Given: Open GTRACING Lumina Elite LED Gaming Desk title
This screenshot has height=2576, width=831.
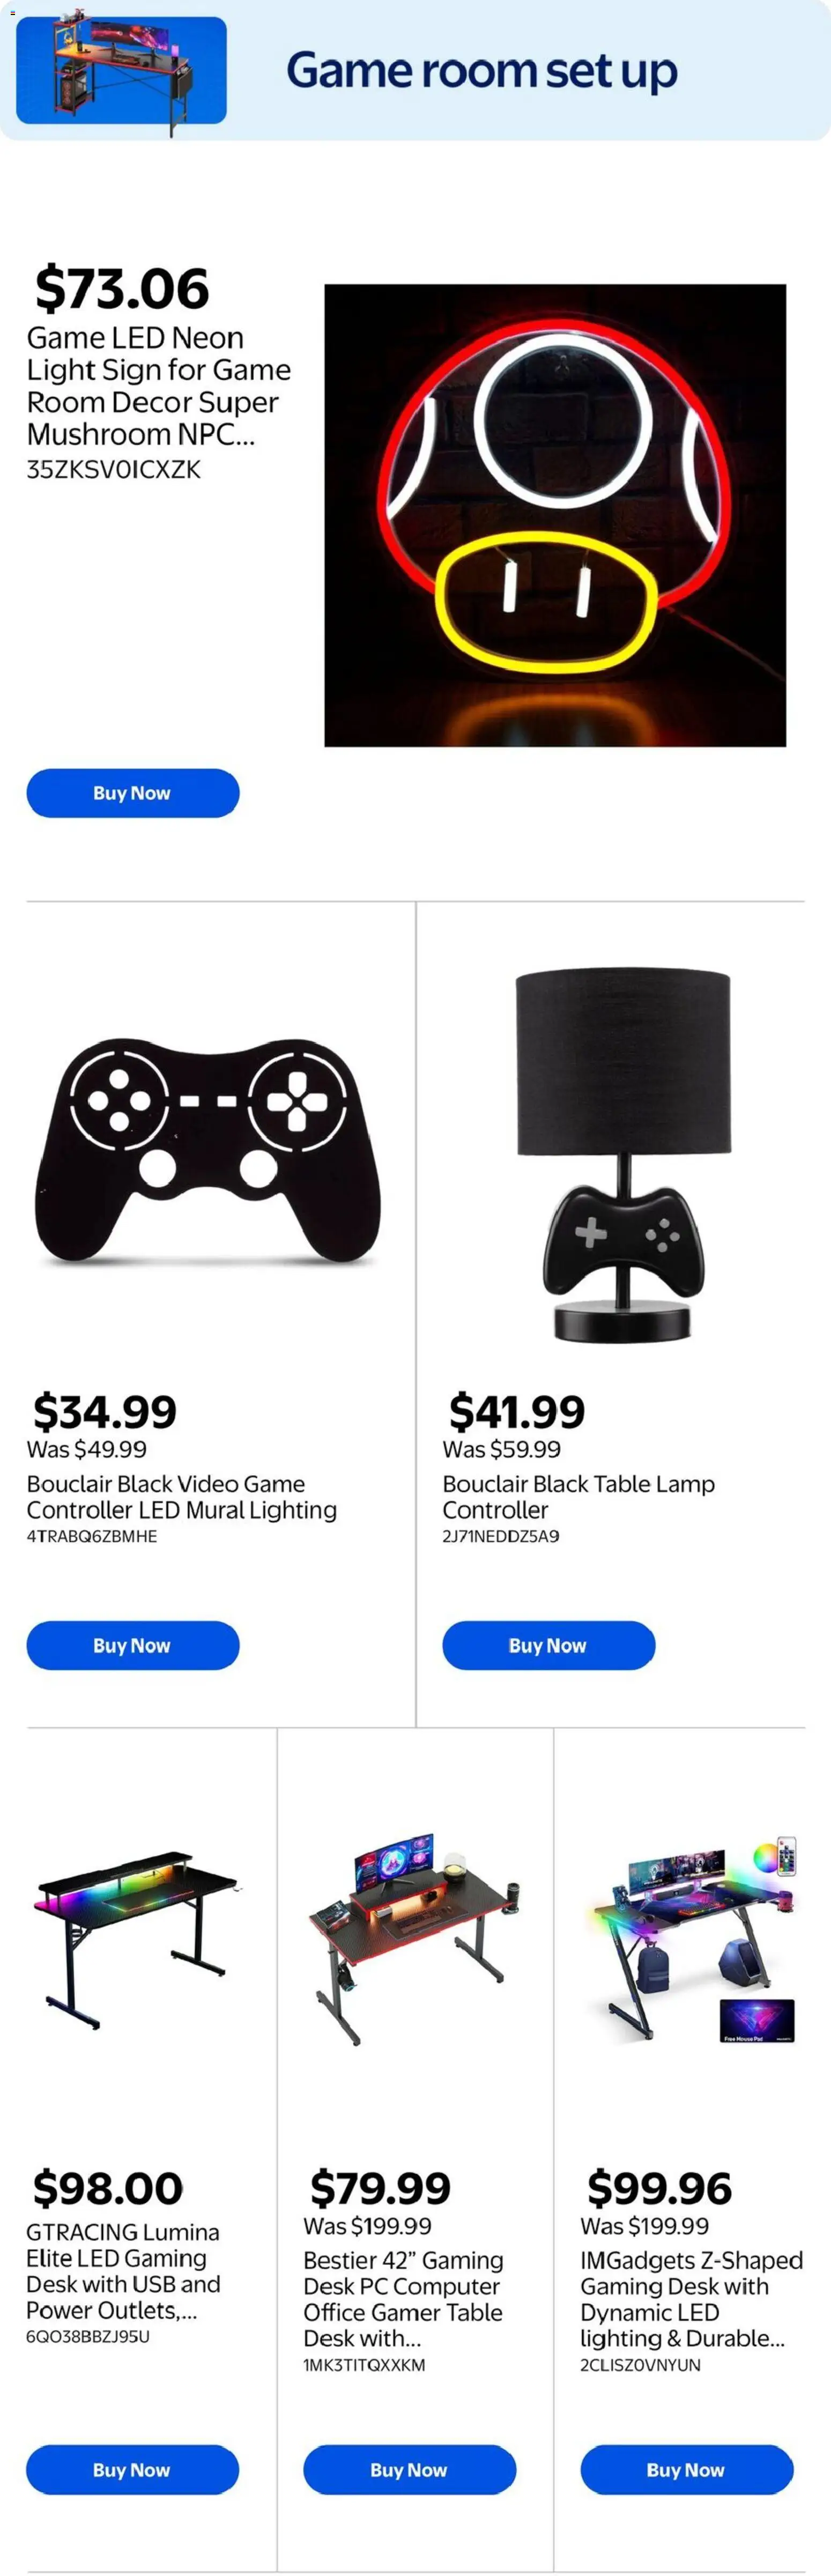Looking at the screenshot, I should coord(123,2270).
